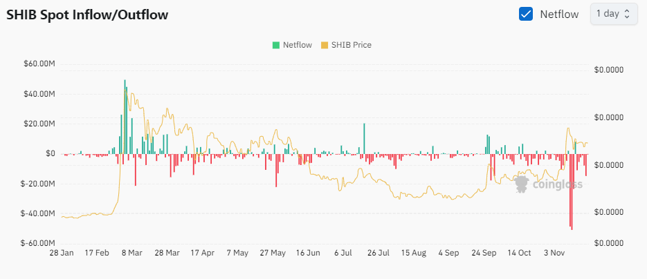Click the 24 Sep date label
This screenshot has width=647, height=279.
click(484, 253)
